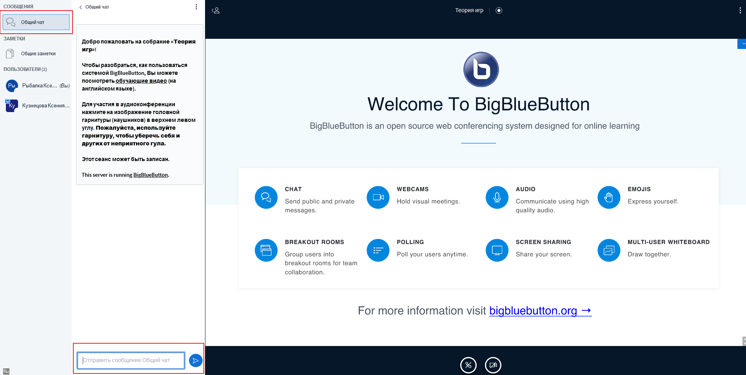Collapse chat with the back chevron
The height and width of the screenshot is (375, 746).
point(81,7)
